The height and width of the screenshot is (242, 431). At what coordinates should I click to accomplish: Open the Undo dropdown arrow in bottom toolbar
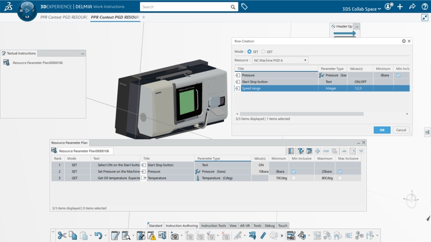(105, 235)
